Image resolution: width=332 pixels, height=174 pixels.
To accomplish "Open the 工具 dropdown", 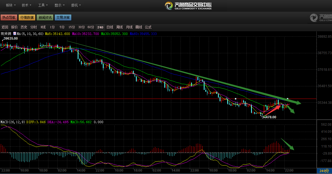I will tap(43, 5).
